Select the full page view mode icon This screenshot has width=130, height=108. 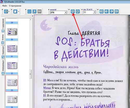coord(29,11)
